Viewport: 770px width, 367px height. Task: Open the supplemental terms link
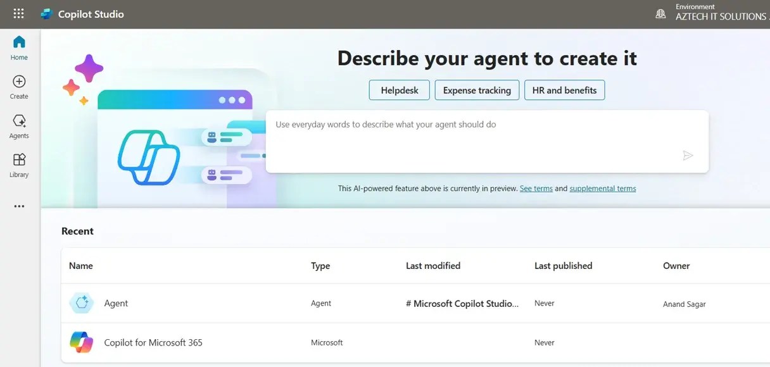click(603, 188)
